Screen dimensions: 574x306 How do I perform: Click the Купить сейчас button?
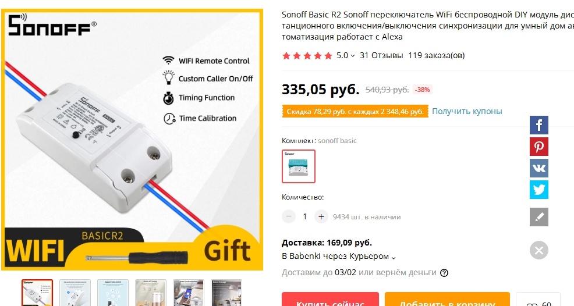[330, 299]
